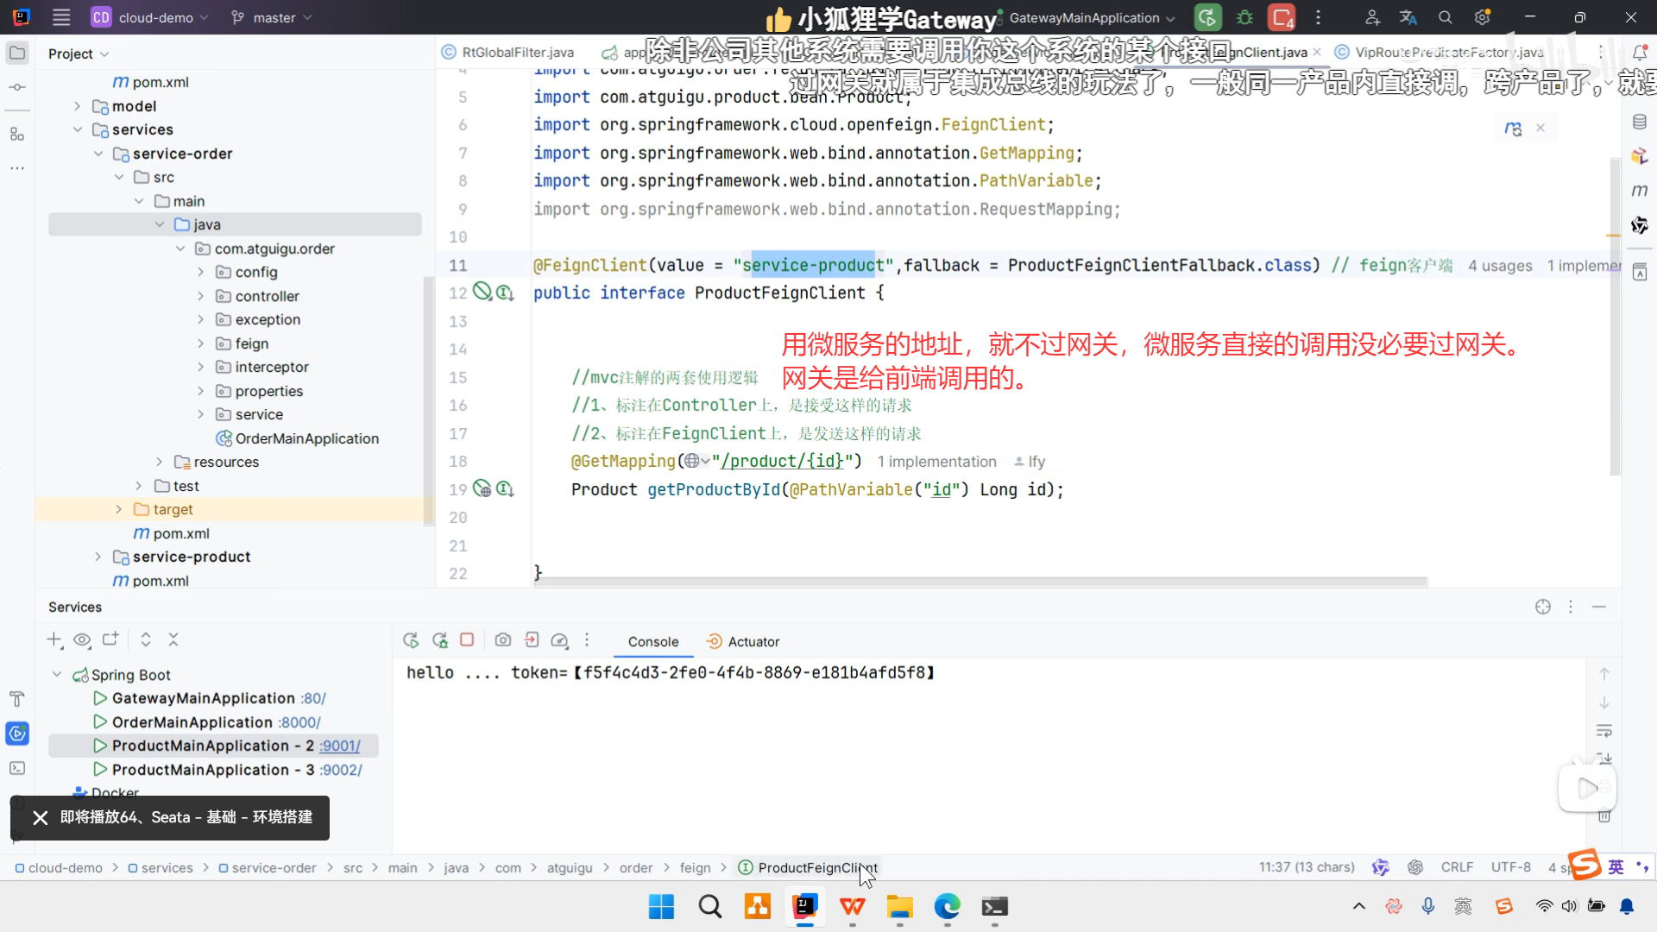Click the Debug bug icon in toolbar
The height and width of the screenshot is (932, 1657).
click(1244, 17)
